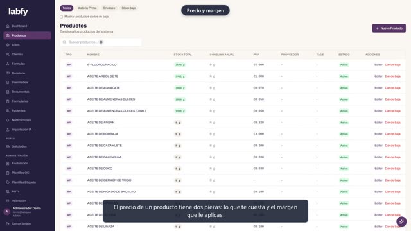Click the stock badge of 5-FLUOROURACILO
The image size is (411, 231).
pyautogui.click(x=180, y=65)
